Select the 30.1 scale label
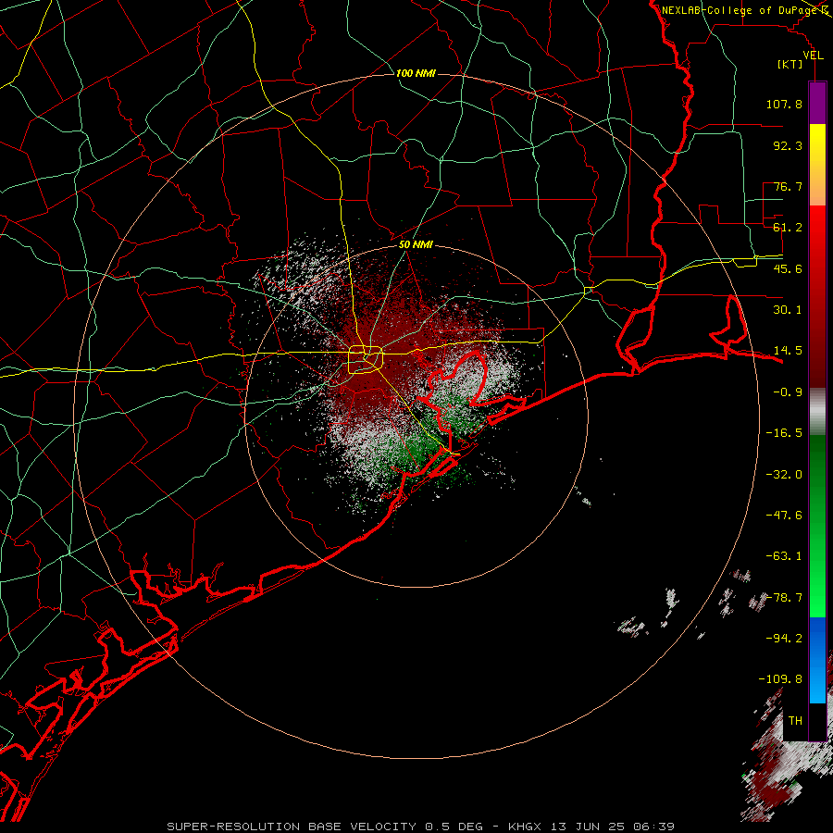 point(788,310)
